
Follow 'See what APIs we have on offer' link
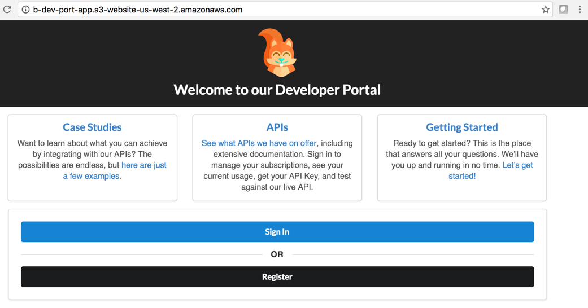(x=259, y=143)
